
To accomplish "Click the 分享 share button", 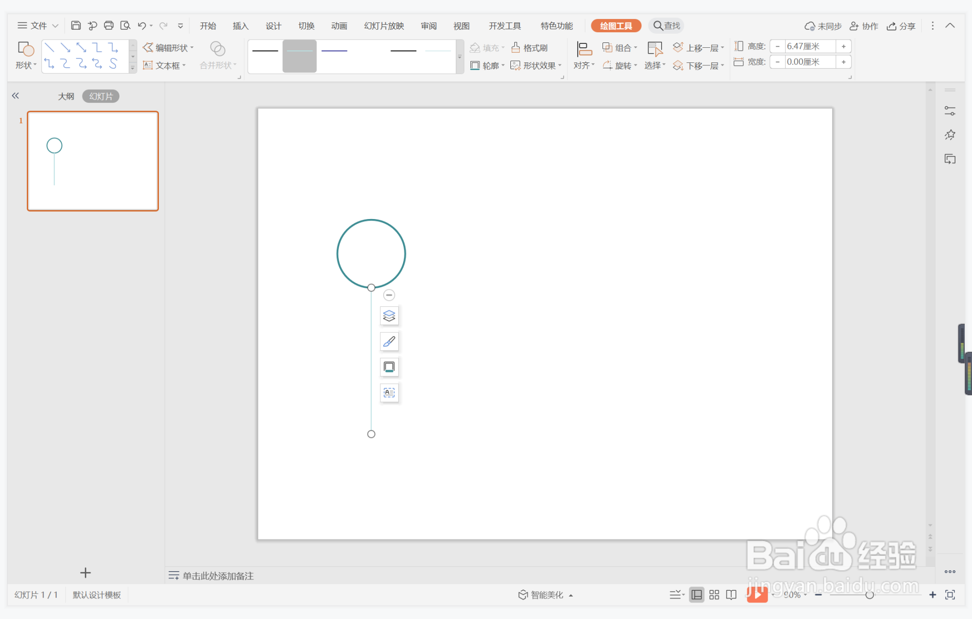I will coord(901,26).
